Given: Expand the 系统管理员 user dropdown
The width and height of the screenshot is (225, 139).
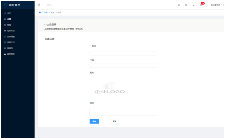Looking at the screenshot, I should click(216, 5).
